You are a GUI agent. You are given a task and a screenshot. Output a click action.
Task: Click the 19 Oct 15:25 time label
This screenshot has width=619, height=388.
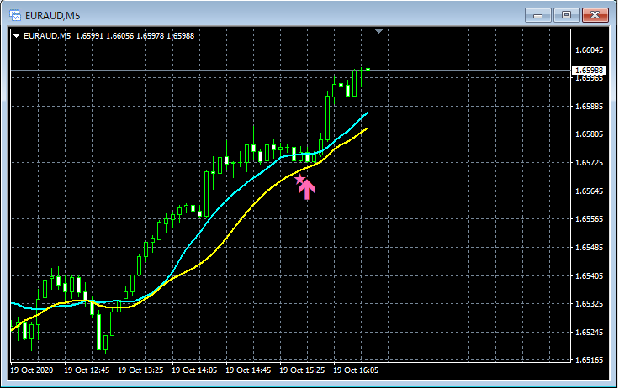tap(302, 370)
